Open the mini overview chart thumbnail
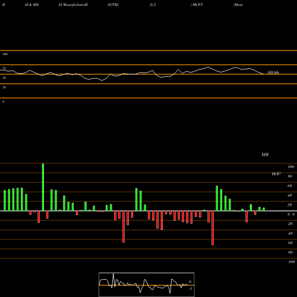The height and width of the screenshot is (297, 297). point(147,285)
